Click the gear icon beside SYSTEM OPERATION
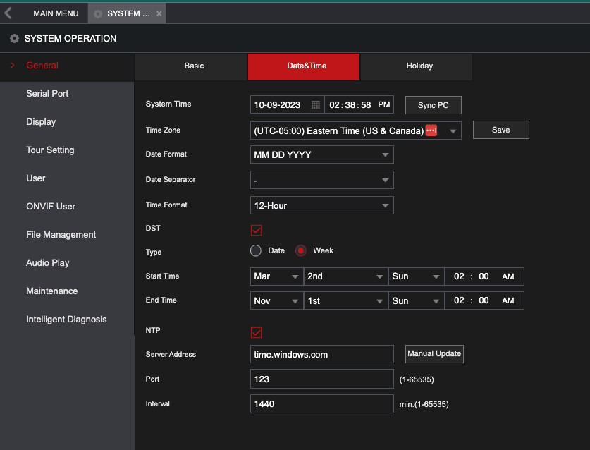 pyautogui.click(x=13, y=39)
